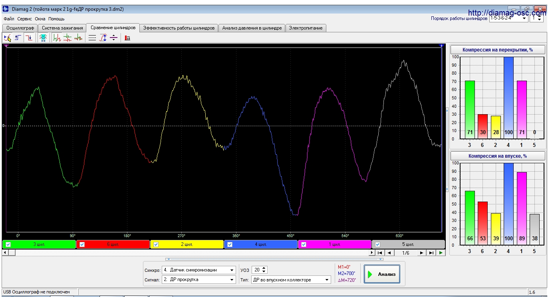Click ΔM=720° marker readout
This screenshot has height=297, width=552.
346,280
